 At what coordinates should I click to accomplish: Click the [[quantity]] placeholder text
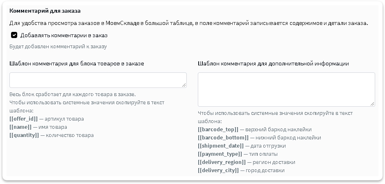coord(24,135)
